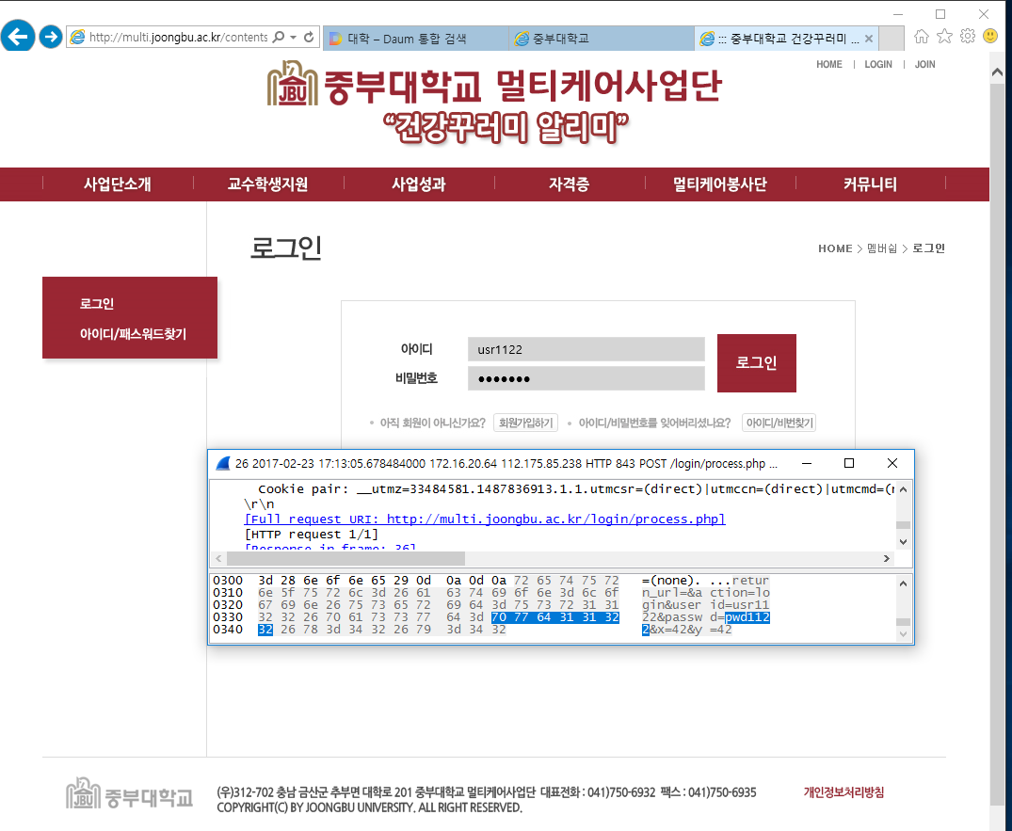This screenshot has height=831, width=1012.
Task: Click highlighted pwd112 ASCII text in hex dump
Action: tap(747, 617)
